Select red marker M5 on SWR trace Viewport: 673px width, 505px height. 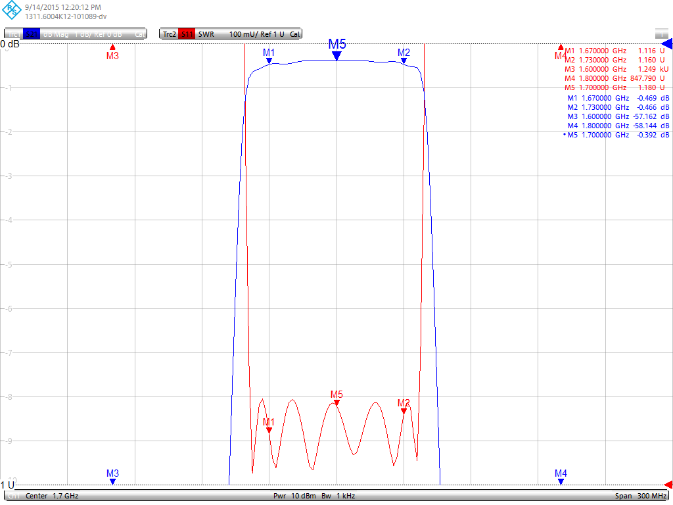(x=336, y=398)
